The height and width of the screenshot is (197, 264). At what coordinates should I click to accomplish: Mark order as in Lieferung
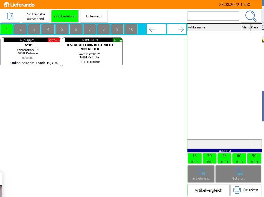201,174
